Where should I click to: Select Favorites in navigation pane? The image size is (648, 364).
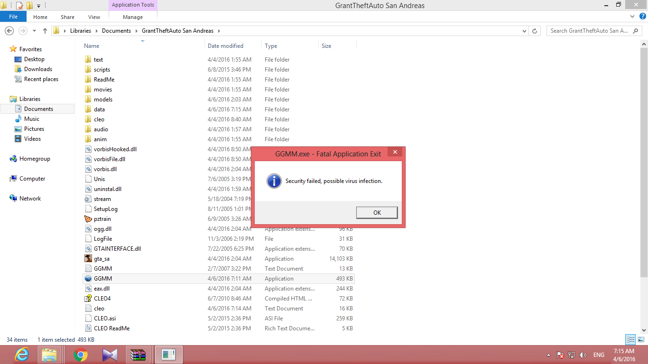coord(30,49)
